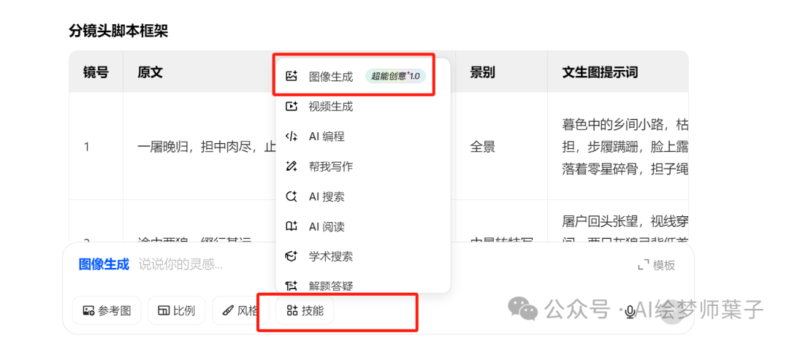Click the microphone voice input icon
Screen dimensions: 789x341
(629, 311)
